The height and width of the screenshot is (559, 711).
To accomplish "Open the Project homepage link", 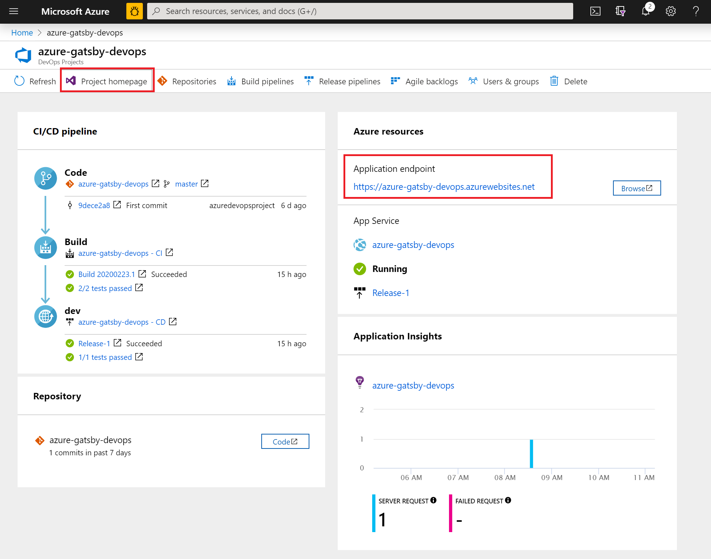I will click(x=107, y=81).
